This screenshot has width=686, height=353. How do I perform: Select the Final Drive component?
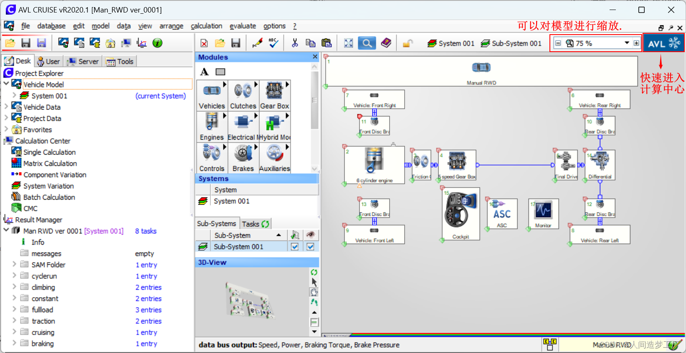tap(566, 165)
